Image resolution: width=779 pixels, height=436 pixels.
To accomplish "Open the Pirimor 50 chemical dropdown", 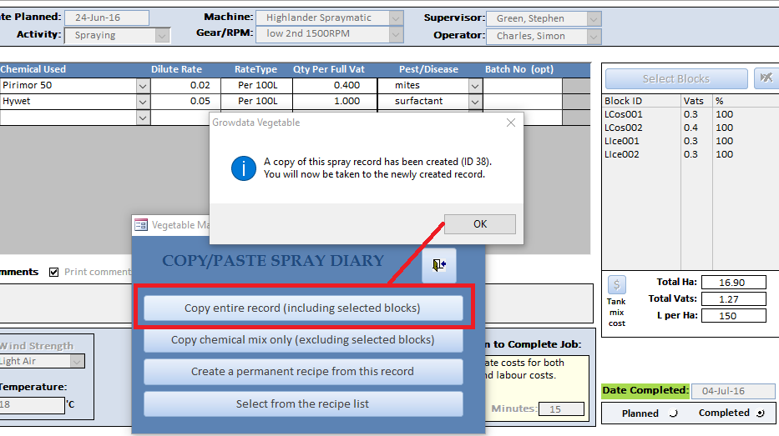I will [142, 85].
